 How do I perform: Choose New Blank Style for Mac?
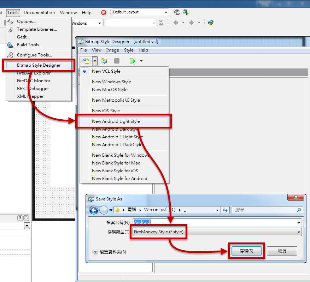pyautogui.click(x=124, y=163)
